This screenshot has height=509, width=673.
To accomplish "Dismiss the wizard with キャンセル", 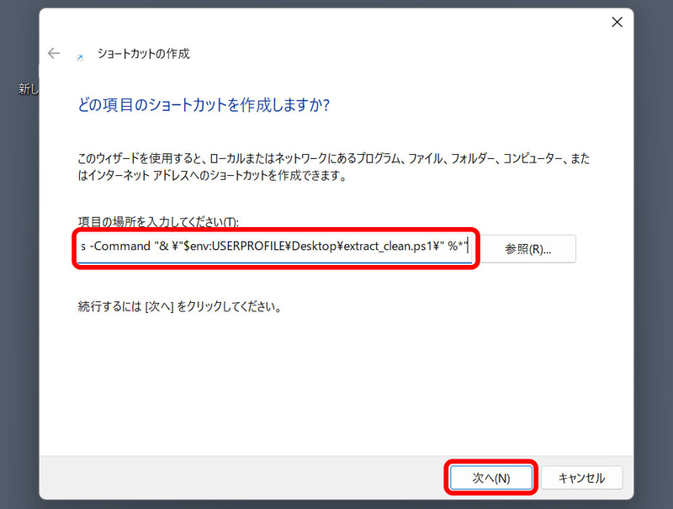I will 582,477.
